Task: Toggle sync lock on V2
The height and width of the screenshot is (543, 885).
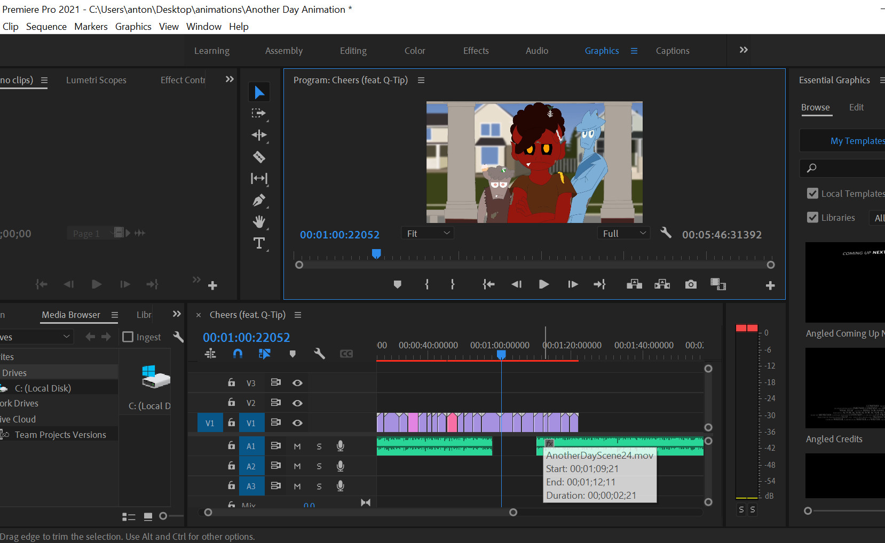Action: 275,403
